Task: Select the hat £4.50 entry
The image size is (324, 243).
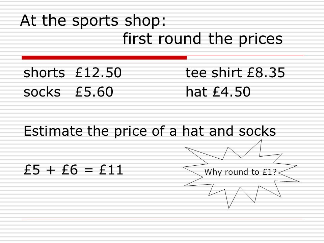Action: (x=218, y=92)
